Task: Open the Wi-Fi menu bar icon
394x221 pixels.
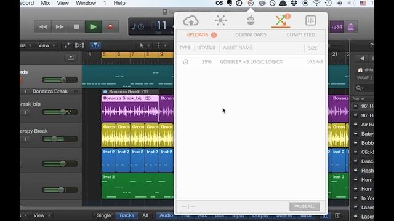Action: 316,3
